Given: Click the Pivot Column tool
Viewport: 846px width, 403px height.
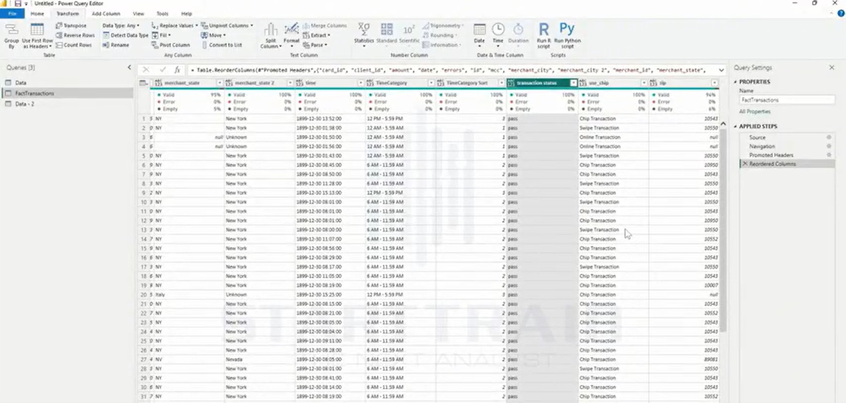Looking at the screenshot, I should tap(170, 45).
